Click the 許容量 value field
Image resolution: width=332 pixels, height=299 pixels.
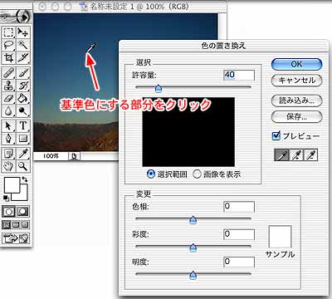[239, 75]
